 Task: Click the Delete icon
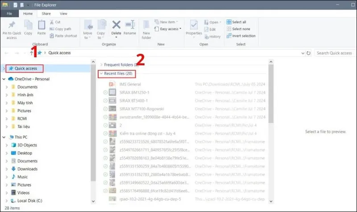(x=116, y=25)
